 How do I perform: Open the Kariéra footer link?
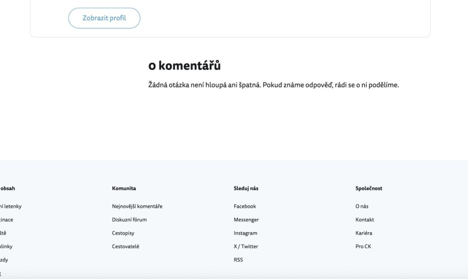[x=363, y=233]
